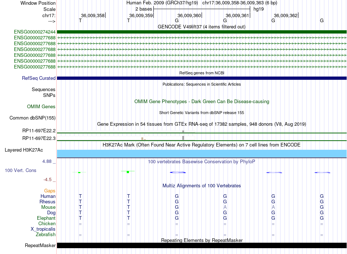
Task: Click the ENSG00000274244 gene label
Action: click(x=35, y=32)
